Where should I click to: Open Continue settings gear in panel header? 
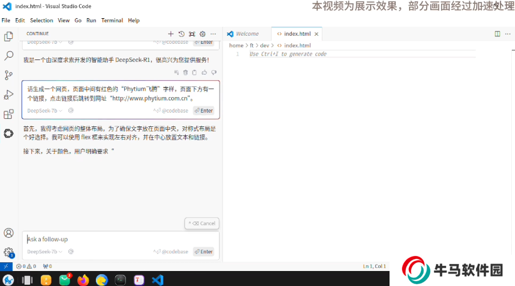(202, 34)
